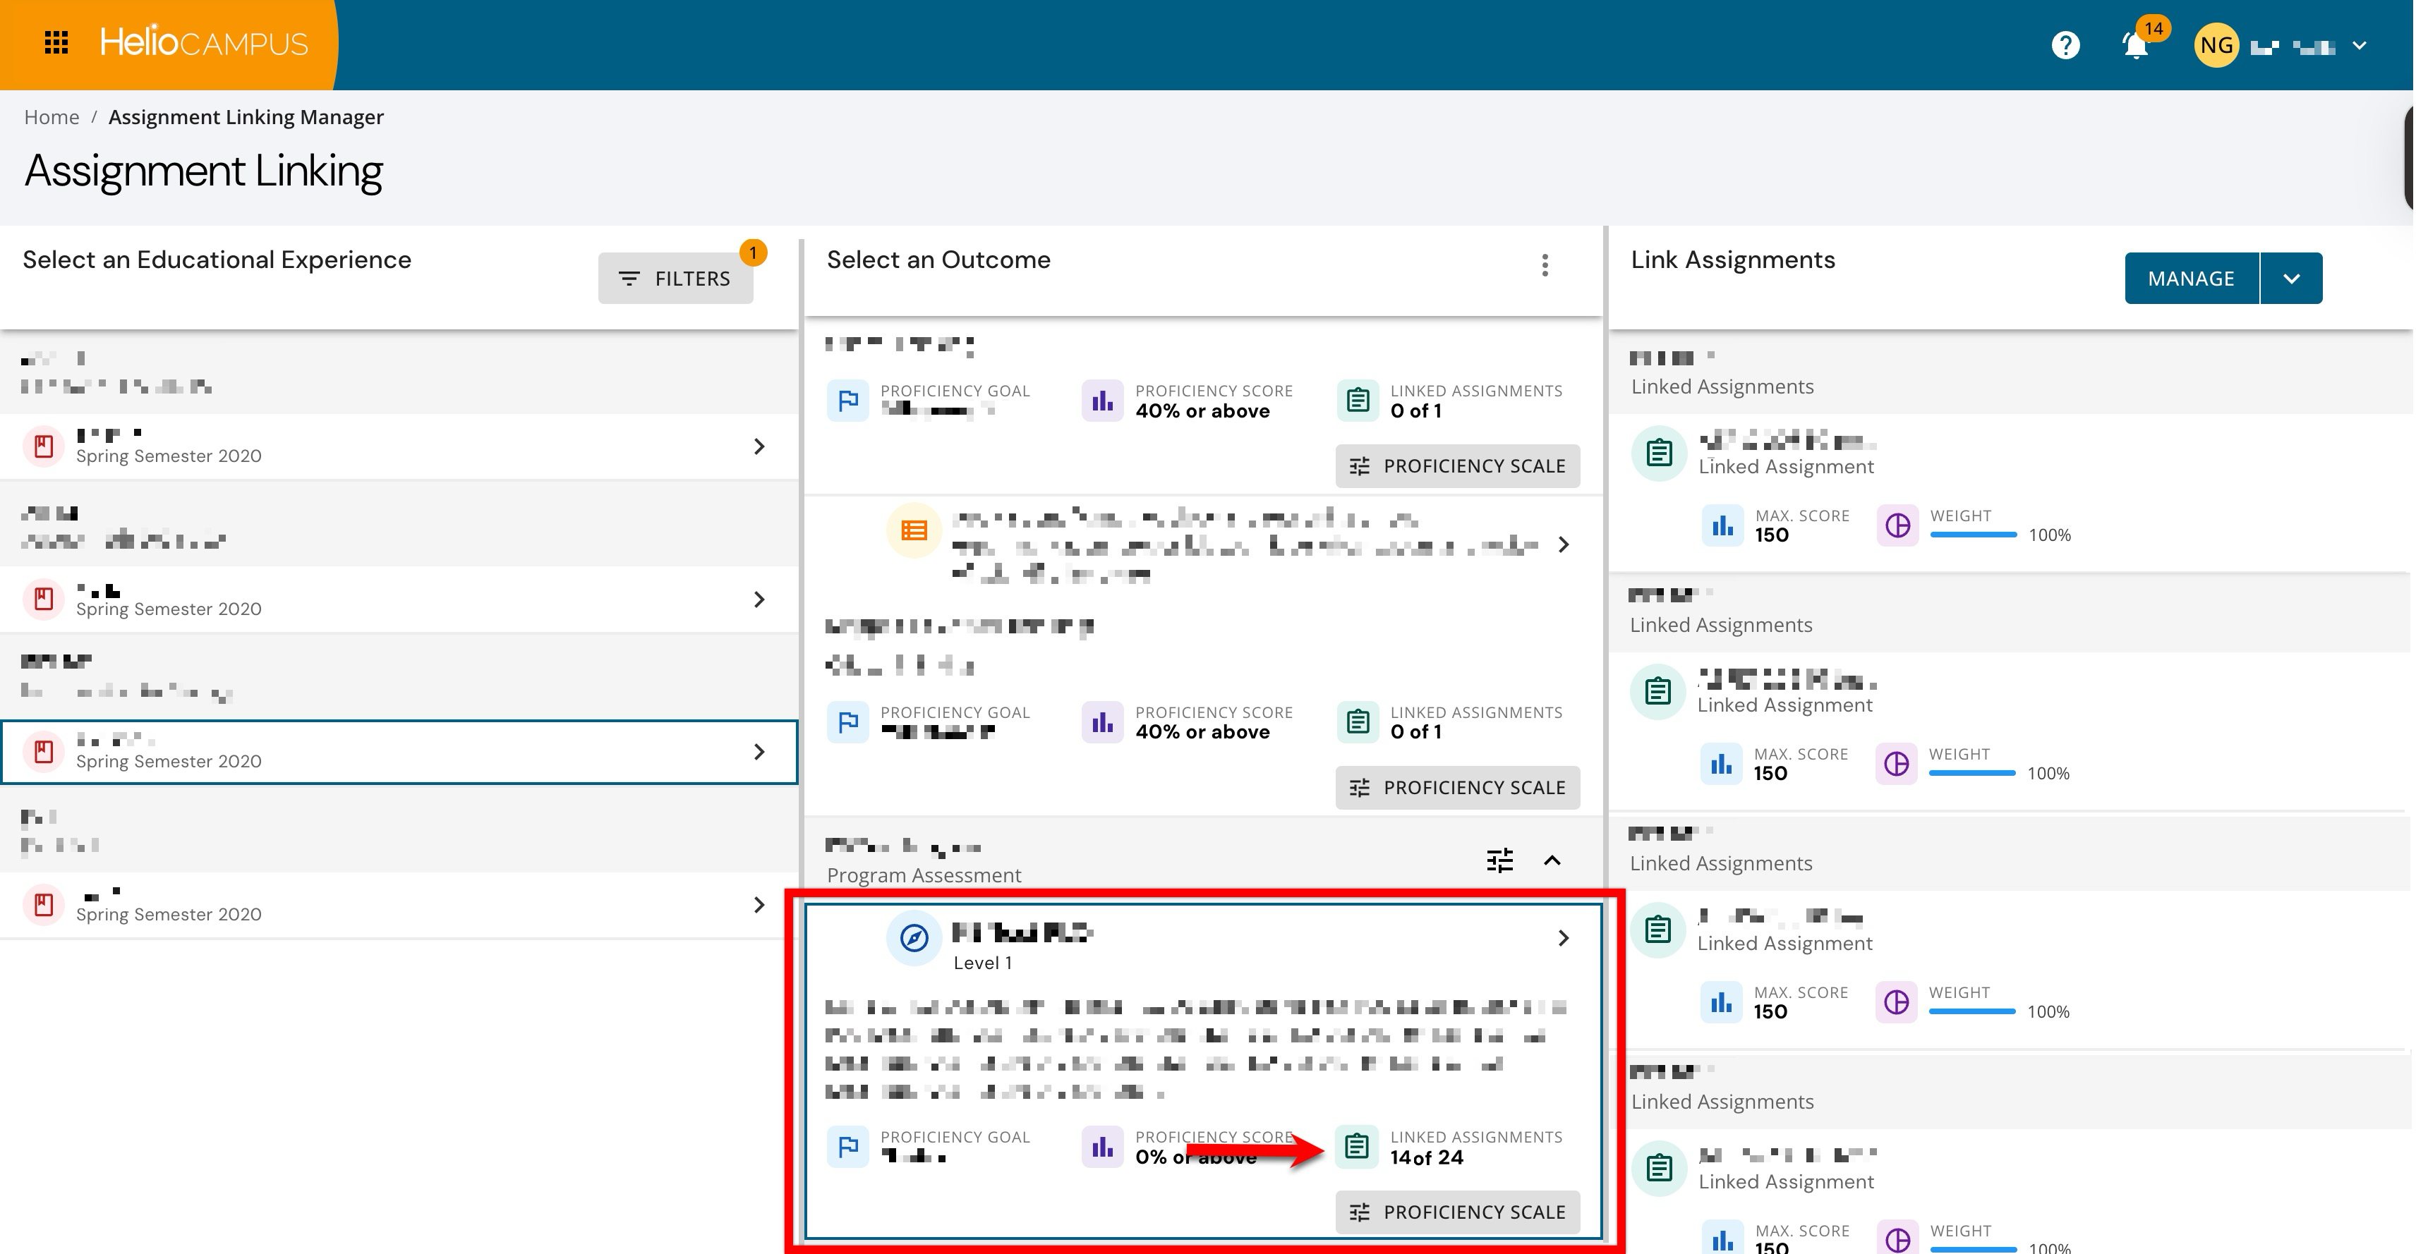Open PROFICIENCY SCALE for first outcome
Screen dimensions: 2416x1254
coord(1458,465)
